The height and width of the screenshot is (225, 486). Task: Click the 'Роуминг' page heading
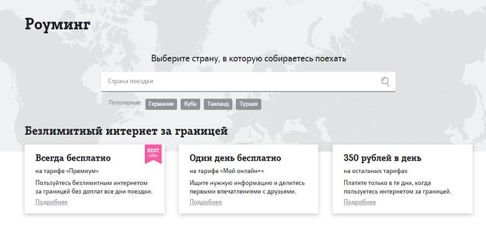[x=58, y=25]
